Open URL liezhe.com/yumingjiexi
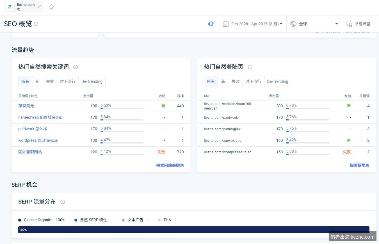 pos(223,129)
